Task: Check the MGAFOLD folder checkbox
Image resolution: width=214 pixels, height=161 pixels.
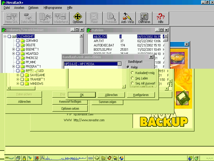Action: [18, 53]
